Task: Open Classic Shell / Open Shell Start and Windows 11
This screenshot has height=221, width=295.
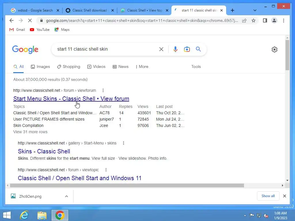Action: [80, 178]
